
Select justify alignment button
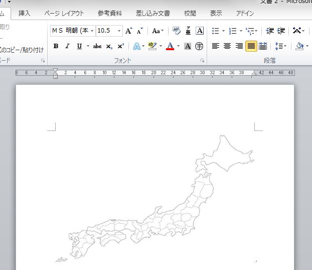click(251, 46)
